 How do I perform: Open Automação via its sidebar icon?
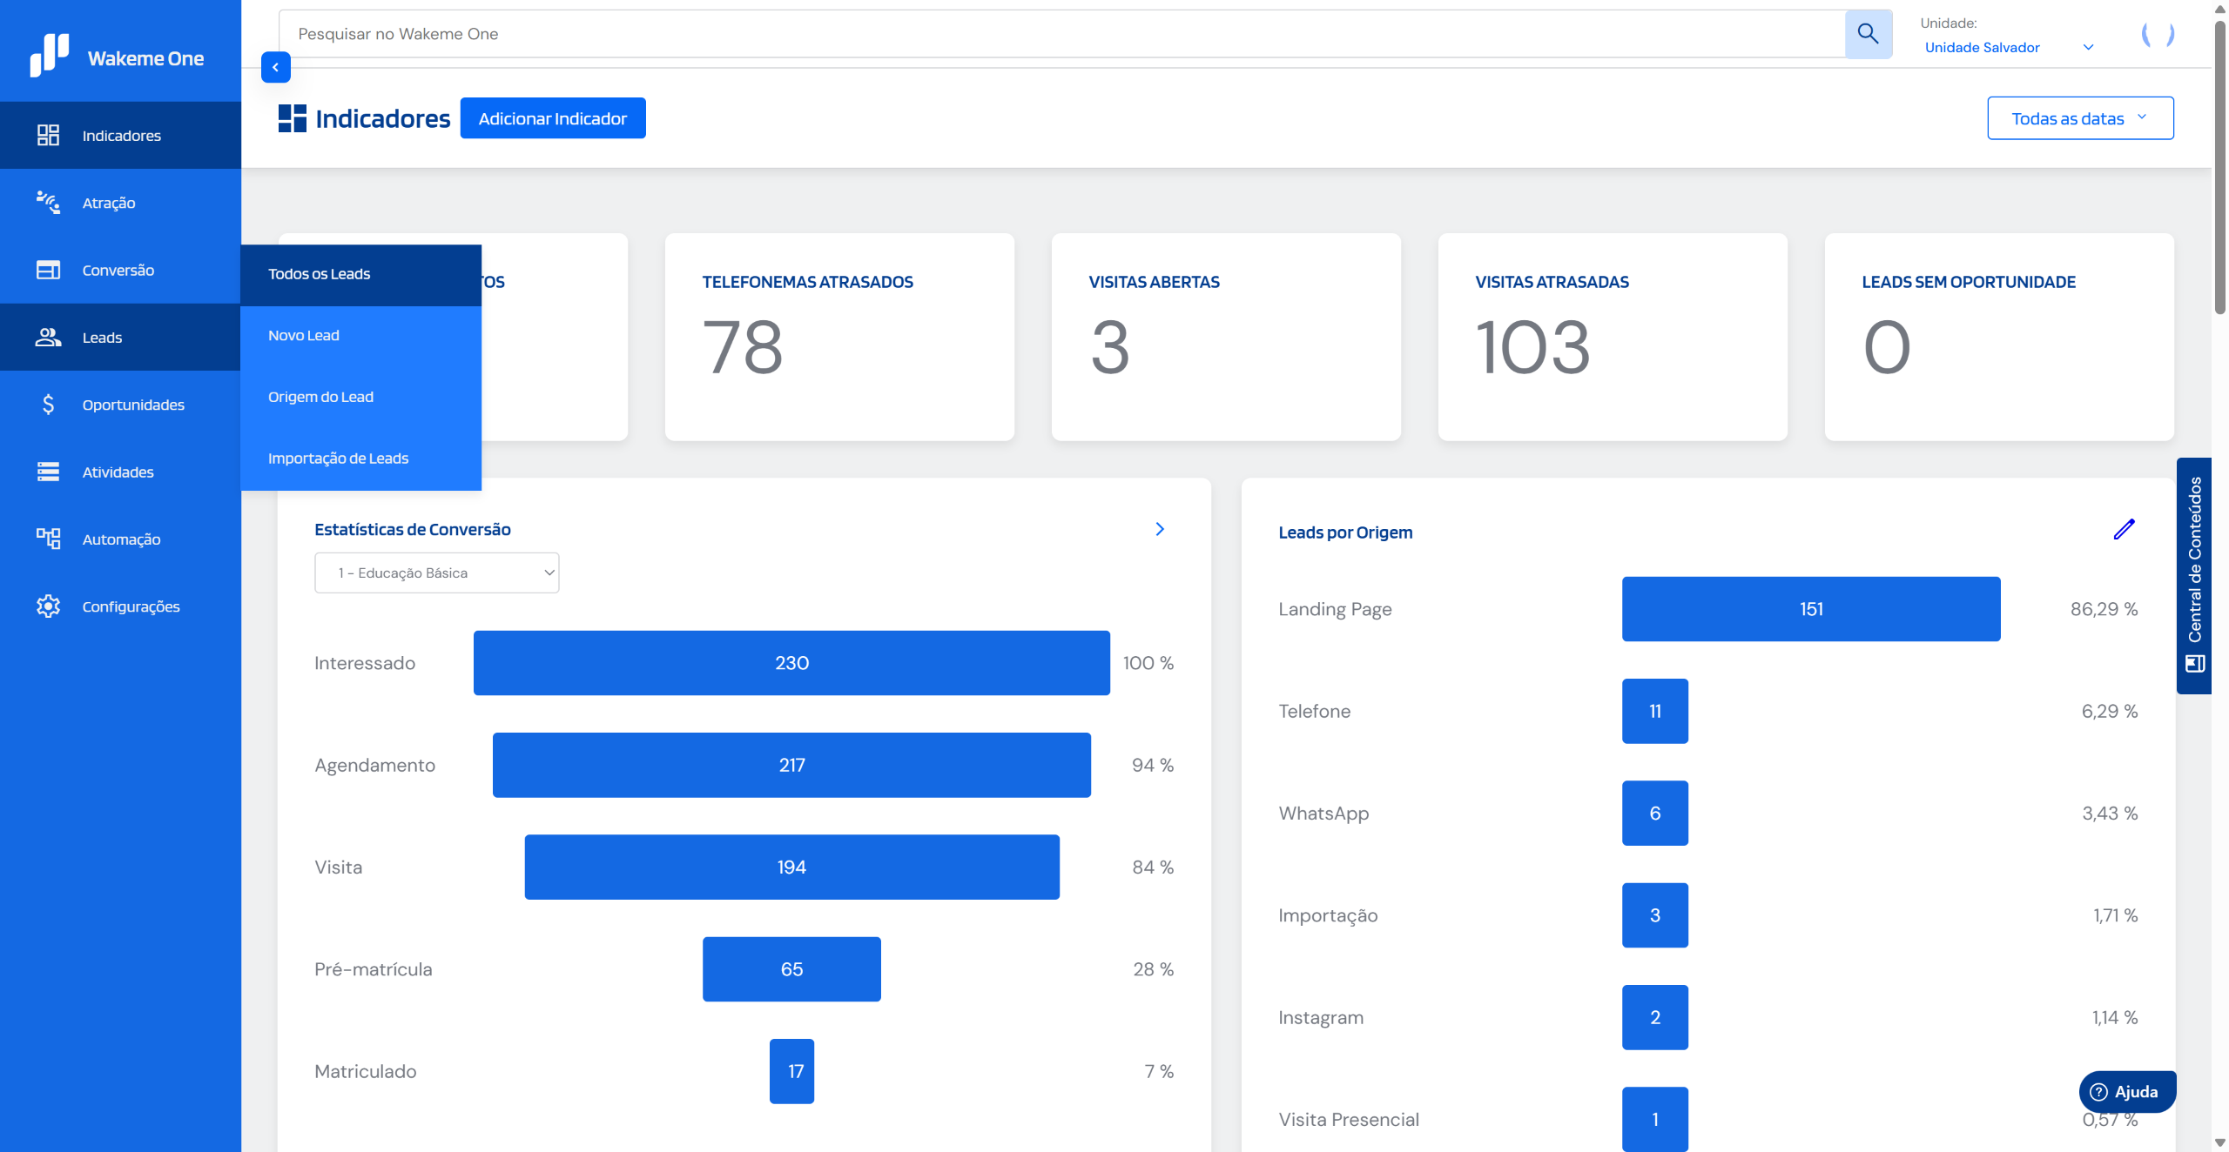pyautogui.click(x=48, y=539)
